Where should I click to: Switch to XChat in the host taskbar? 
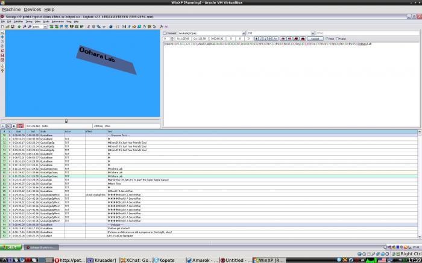(136, 260)
